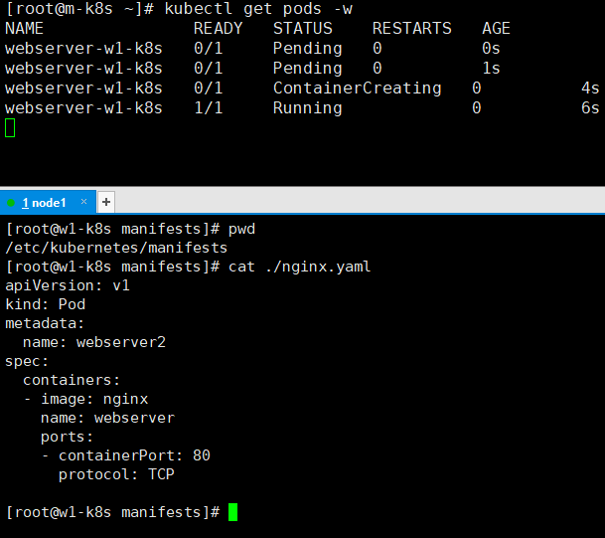Click 'ContainerCreating' status text

[x=358, y=89]
